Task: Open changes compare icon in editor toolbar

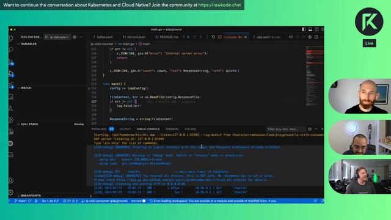Action: [x=310, y=37]
